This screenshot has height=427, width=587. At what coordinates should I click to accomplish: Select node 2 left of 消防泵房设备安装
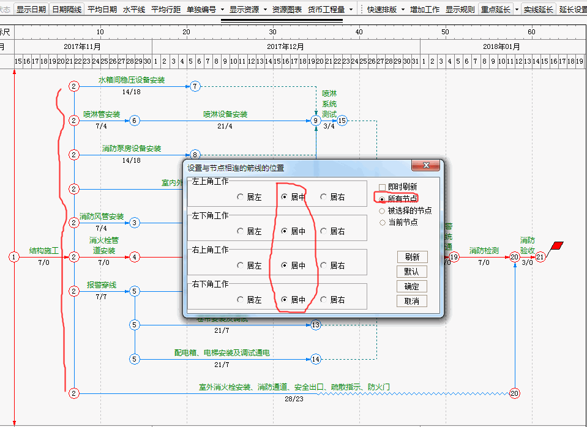tap(74, 155)
